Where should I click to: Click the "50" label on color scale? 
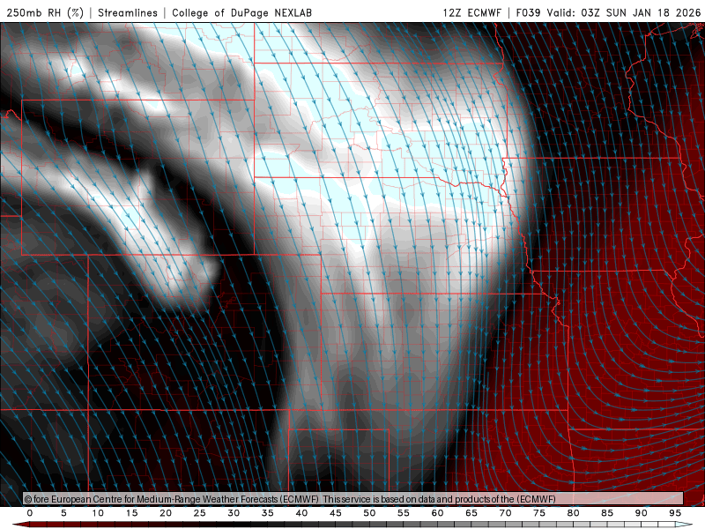click(369, 513)
